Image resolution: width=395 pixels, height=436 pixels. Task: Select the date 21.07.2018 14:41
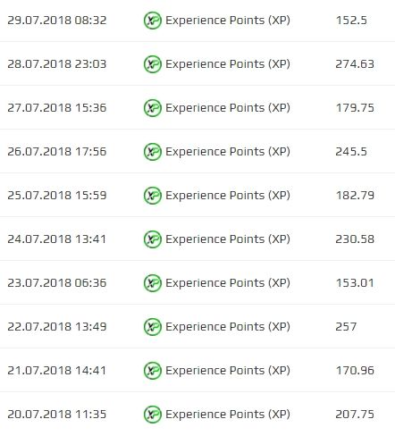[57, 371]
